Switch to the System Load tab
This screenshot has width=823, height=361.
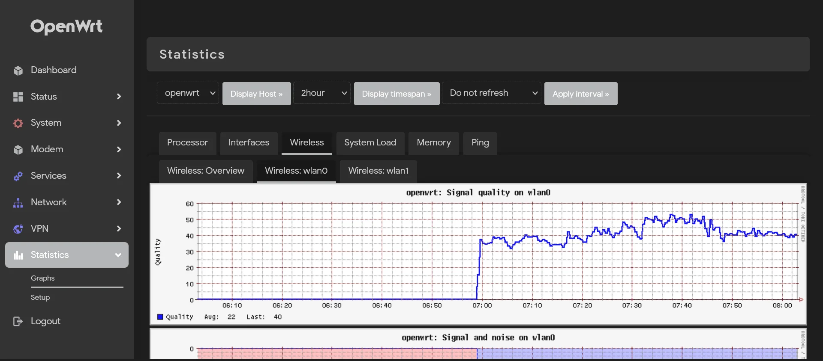coord(370,143)
